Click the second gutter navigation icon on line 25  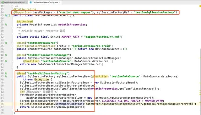tap(9, 15)
